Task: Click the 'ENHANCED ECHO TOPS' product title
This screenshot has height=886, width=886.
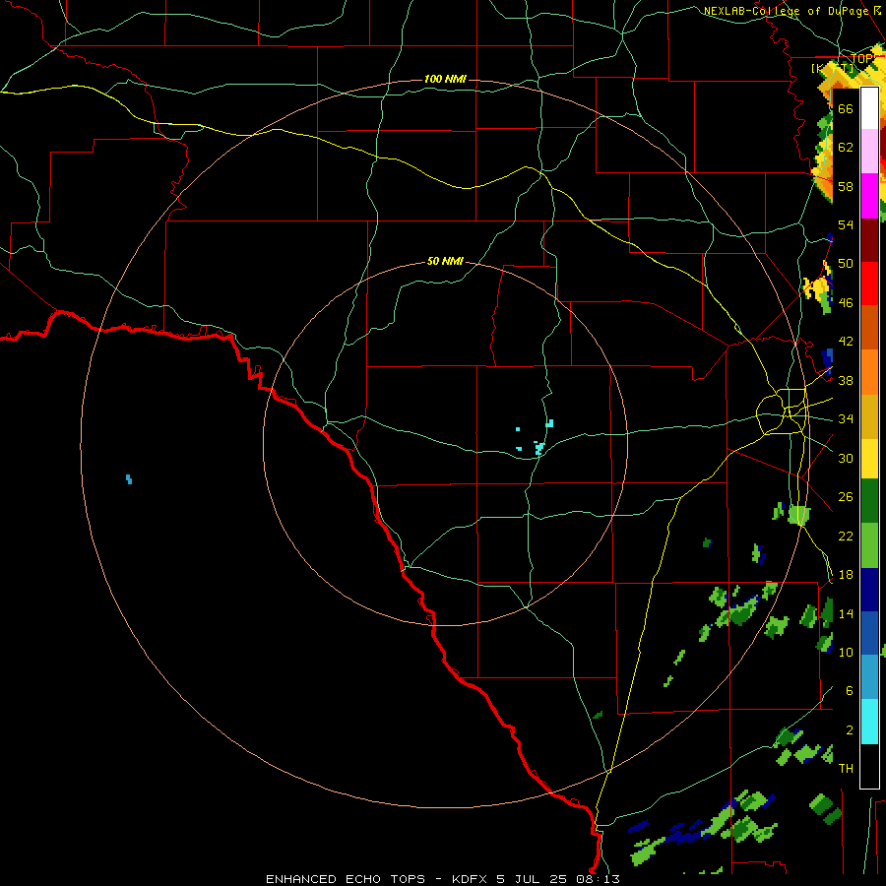Action: coord(346,879)
